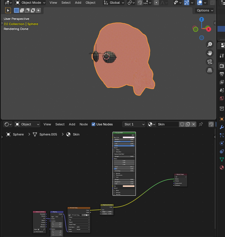Toggle X-Ray view button
Viewport: 225px width, 237px height.
click(212, 3)
